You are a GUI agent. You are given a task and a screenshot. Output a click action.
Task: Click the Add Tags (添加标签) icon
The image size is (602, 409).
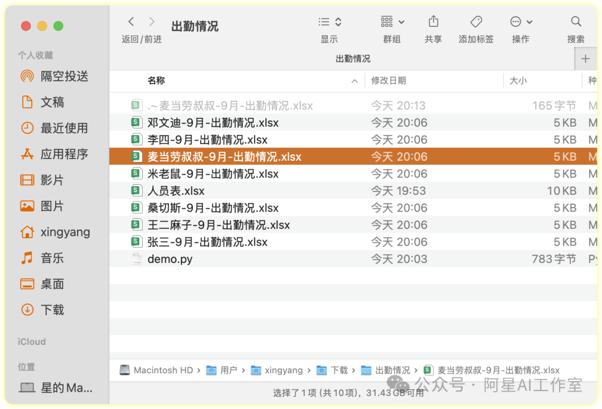point(476,22)
